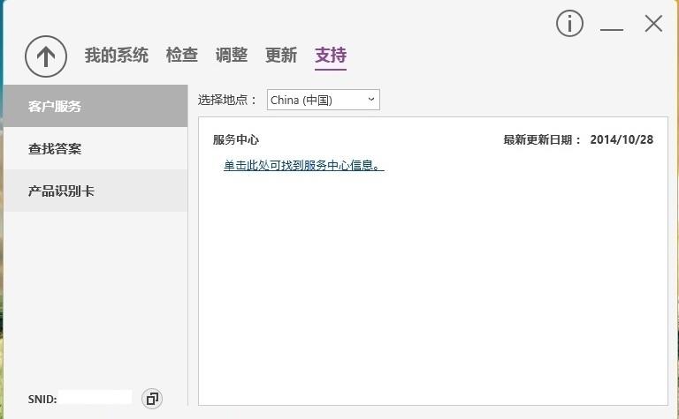Expand the China (中国) location dropdown
Image resolution: width=679 pixels, height=419 pixels.
(324, 100)
